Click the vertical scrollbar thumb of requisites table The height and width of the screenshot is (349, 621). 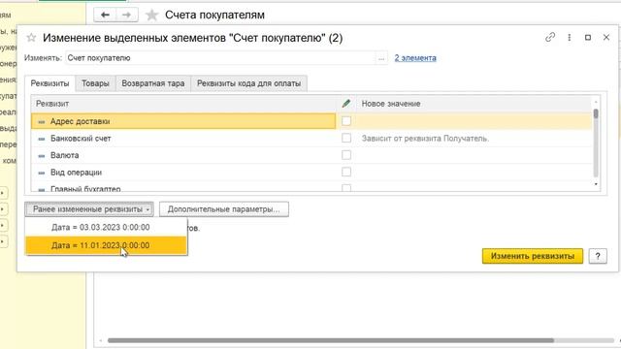596,113
